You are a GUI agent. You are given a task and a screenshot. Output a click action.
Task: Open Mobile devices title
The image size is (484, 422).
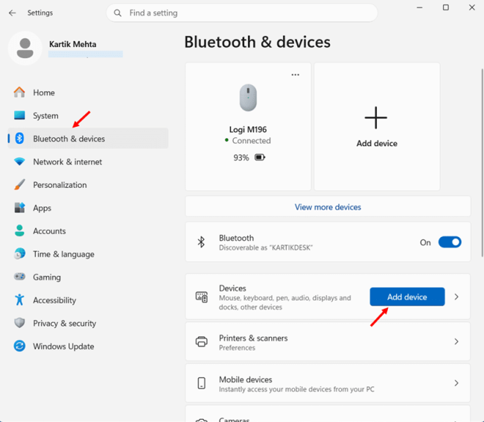[246, 380]
